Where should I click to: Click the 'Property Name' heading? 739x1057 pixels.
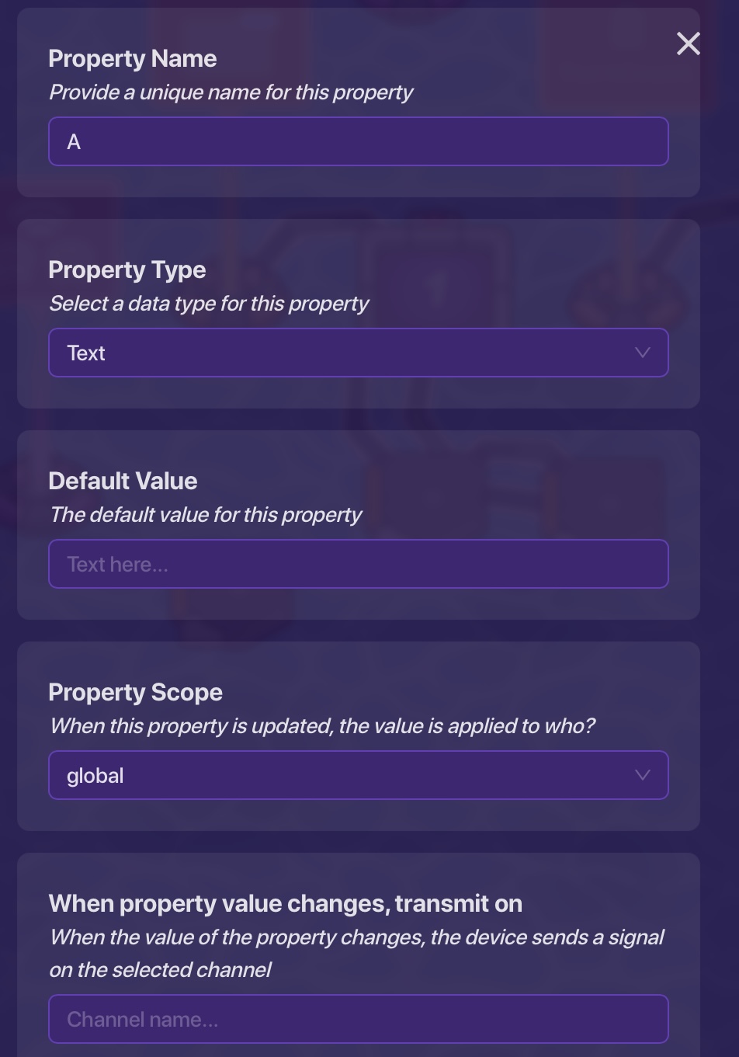pyautogui.click(x=133, y=59)
